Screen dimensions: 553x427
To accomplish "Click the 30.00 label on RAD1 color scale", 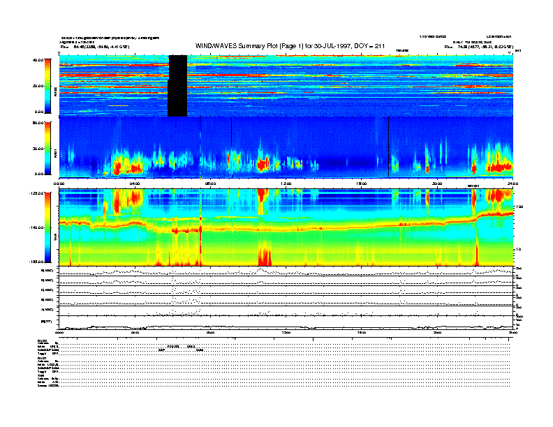I will pos(38,149).
